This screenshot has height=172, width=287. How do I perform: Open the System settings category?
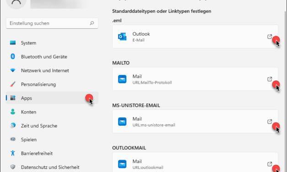point(52,43)
